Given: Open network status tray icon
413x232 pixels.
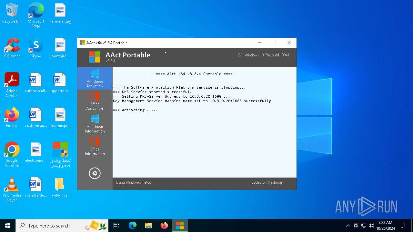Looking at the screenshot, I should coord(364,226).
